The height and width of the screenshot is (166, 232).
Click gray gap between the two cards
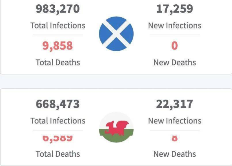pos(116,81)
